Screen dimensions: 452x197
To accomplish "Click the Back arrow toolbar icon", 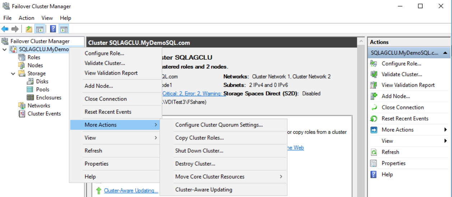I will pyautogui.click(x=5, y=29).
